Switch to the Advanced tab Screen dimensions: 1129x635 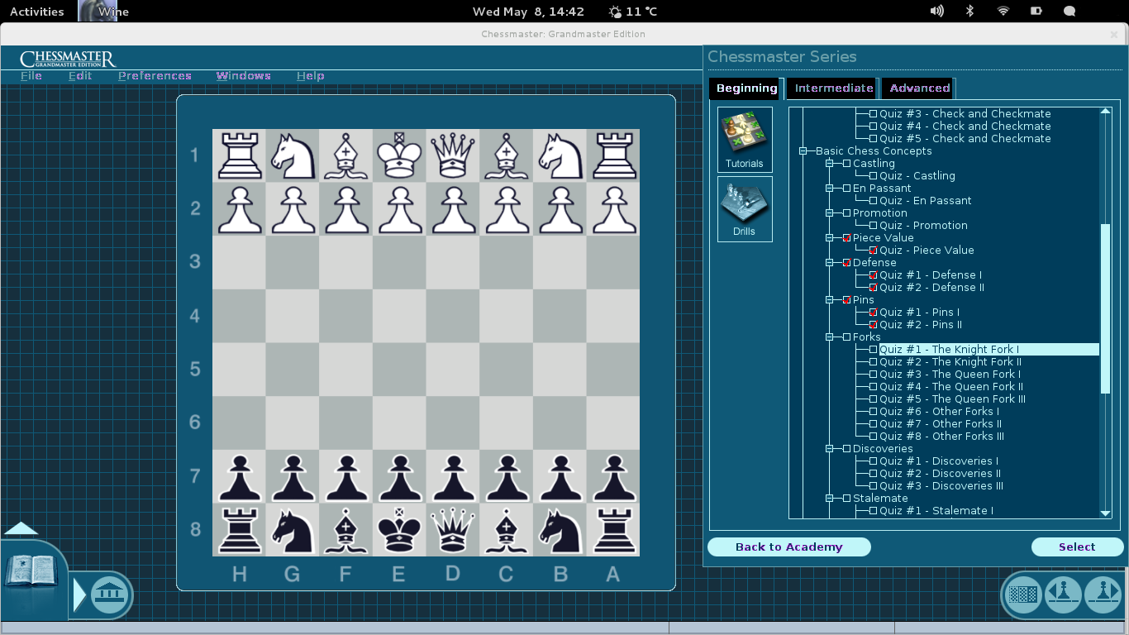(x=920, y=88)
